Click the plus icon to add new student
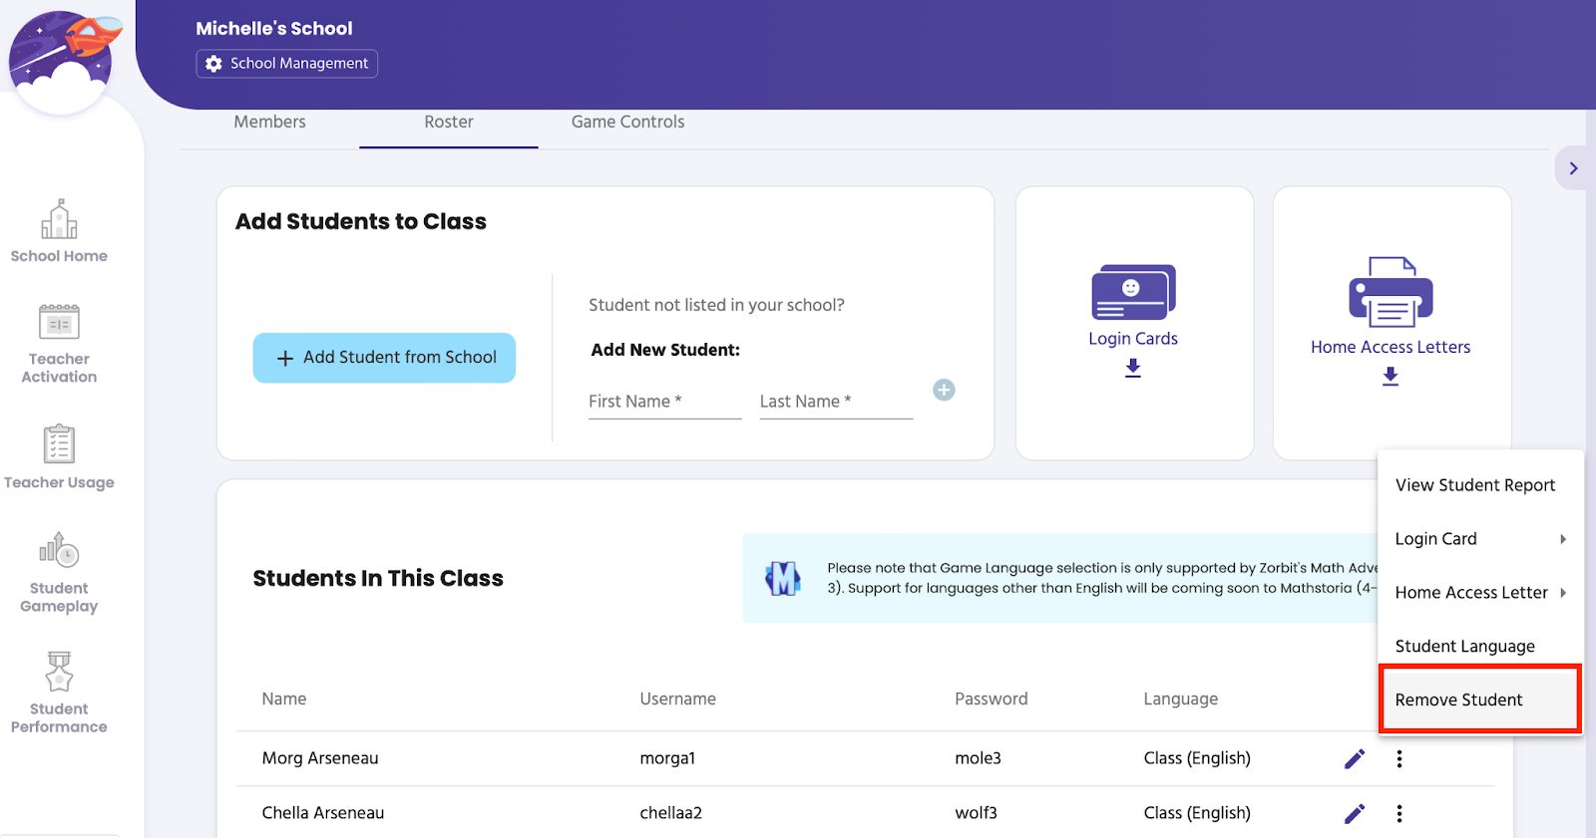 click(944, 390)
